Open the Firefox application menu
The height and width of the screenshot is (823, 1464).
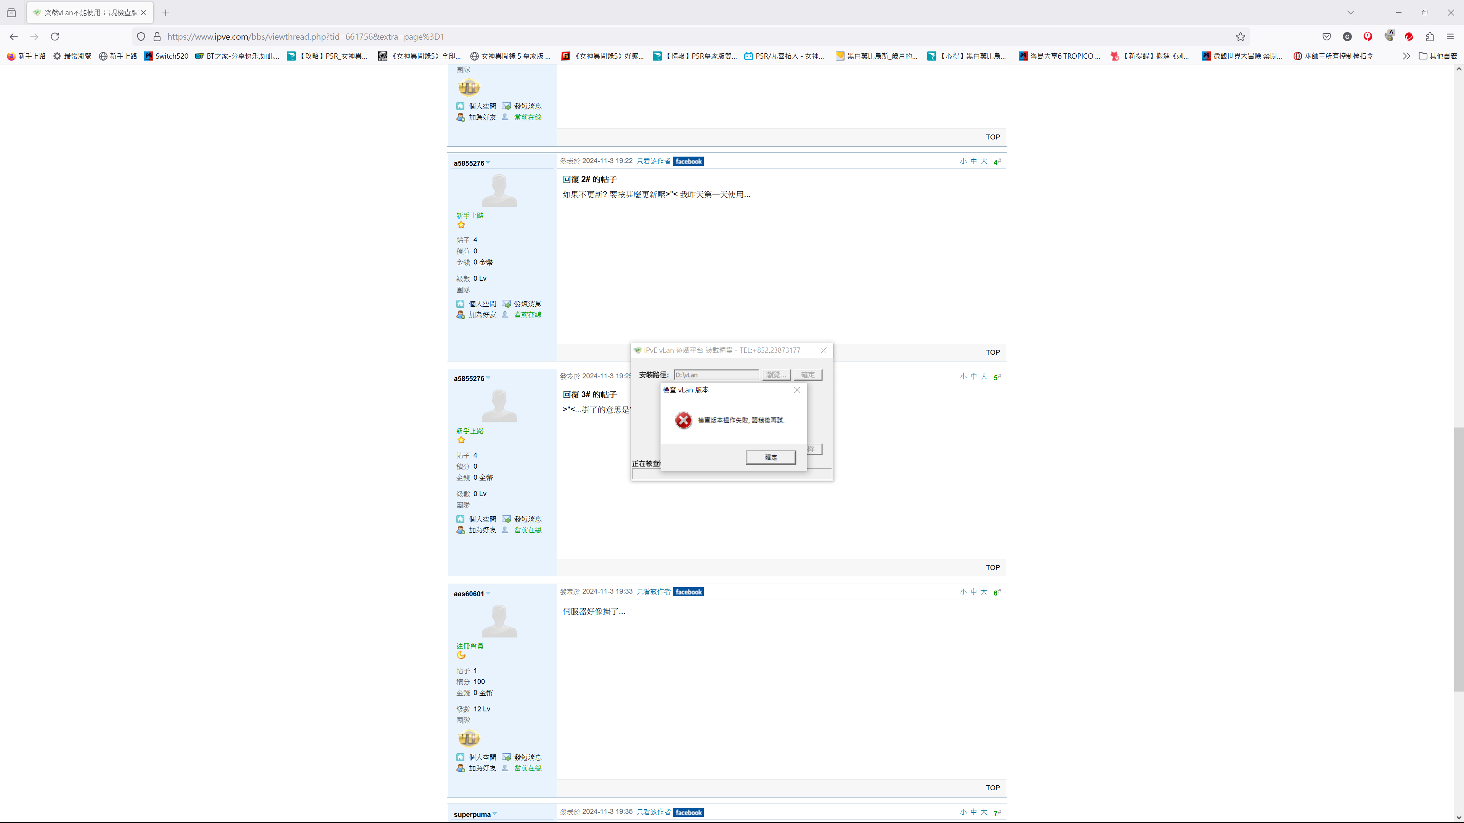click(x=1450, y=36)
